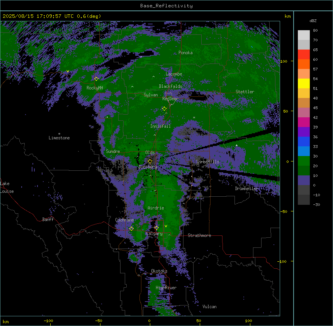Click the white caret marker just below Innisfail label

coord(155,135)
